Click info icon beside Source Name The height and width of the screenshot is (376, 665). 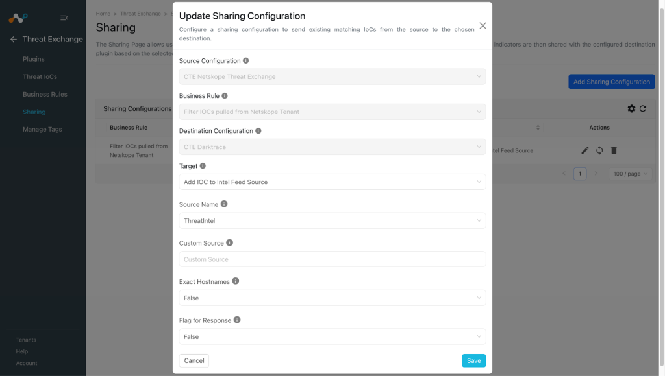tap(224, 204)
